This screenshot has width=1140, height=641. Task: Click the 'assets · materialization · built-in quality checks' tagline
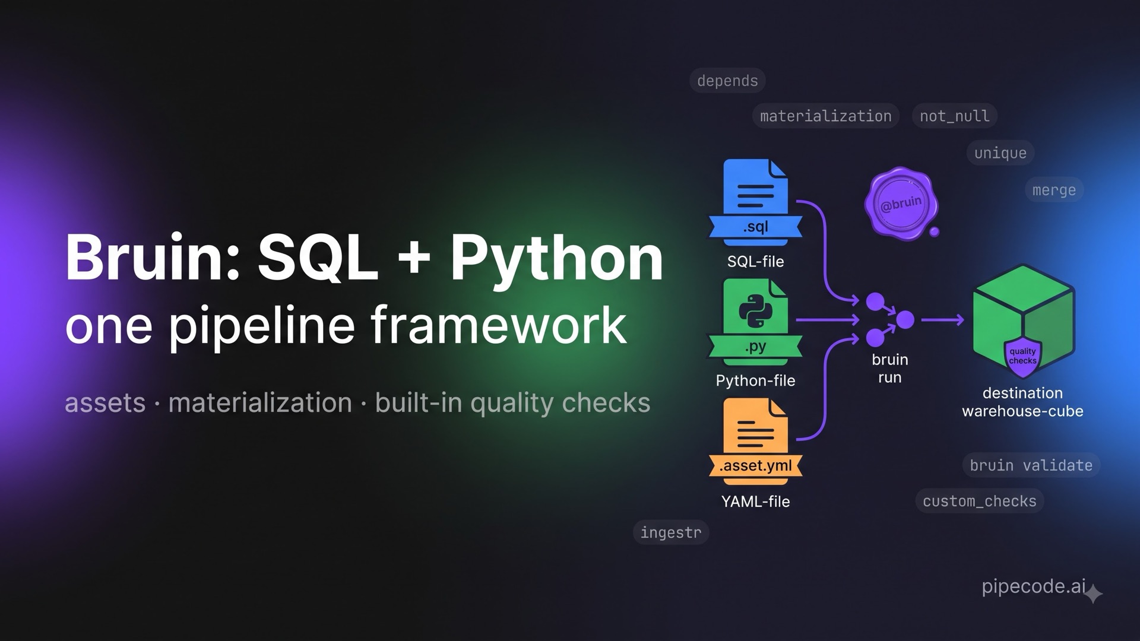(357, 403)
